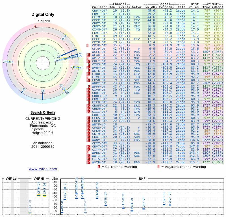The height and width of the screenshot is (217, 226).
Task: Click the 'a' warning icon beside CIVC-DT
Action: pos(87,77)
